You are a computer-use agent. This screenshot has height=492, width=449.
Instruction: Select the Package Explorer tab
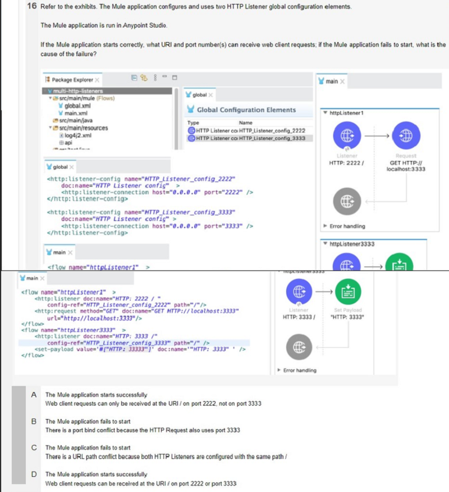click(x=72, y=80)
